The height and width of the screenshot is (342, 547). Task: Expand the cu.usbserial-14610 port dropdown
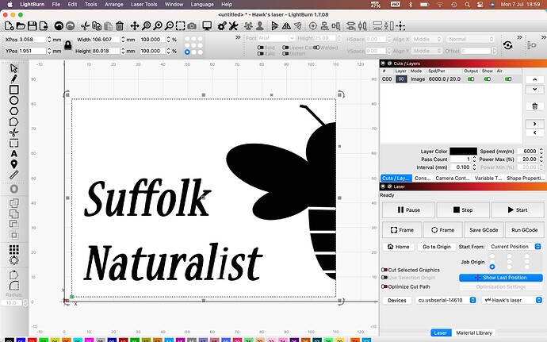tap(446, 301)
